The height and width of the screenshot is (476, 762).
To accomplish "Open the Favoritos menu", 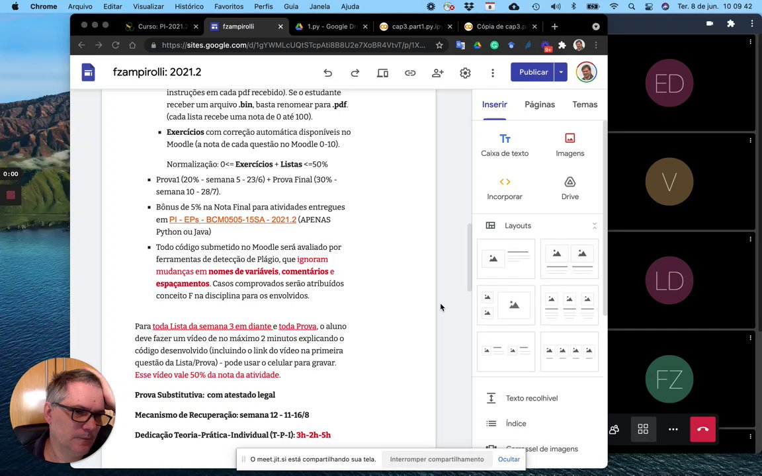I will (228, 7).
